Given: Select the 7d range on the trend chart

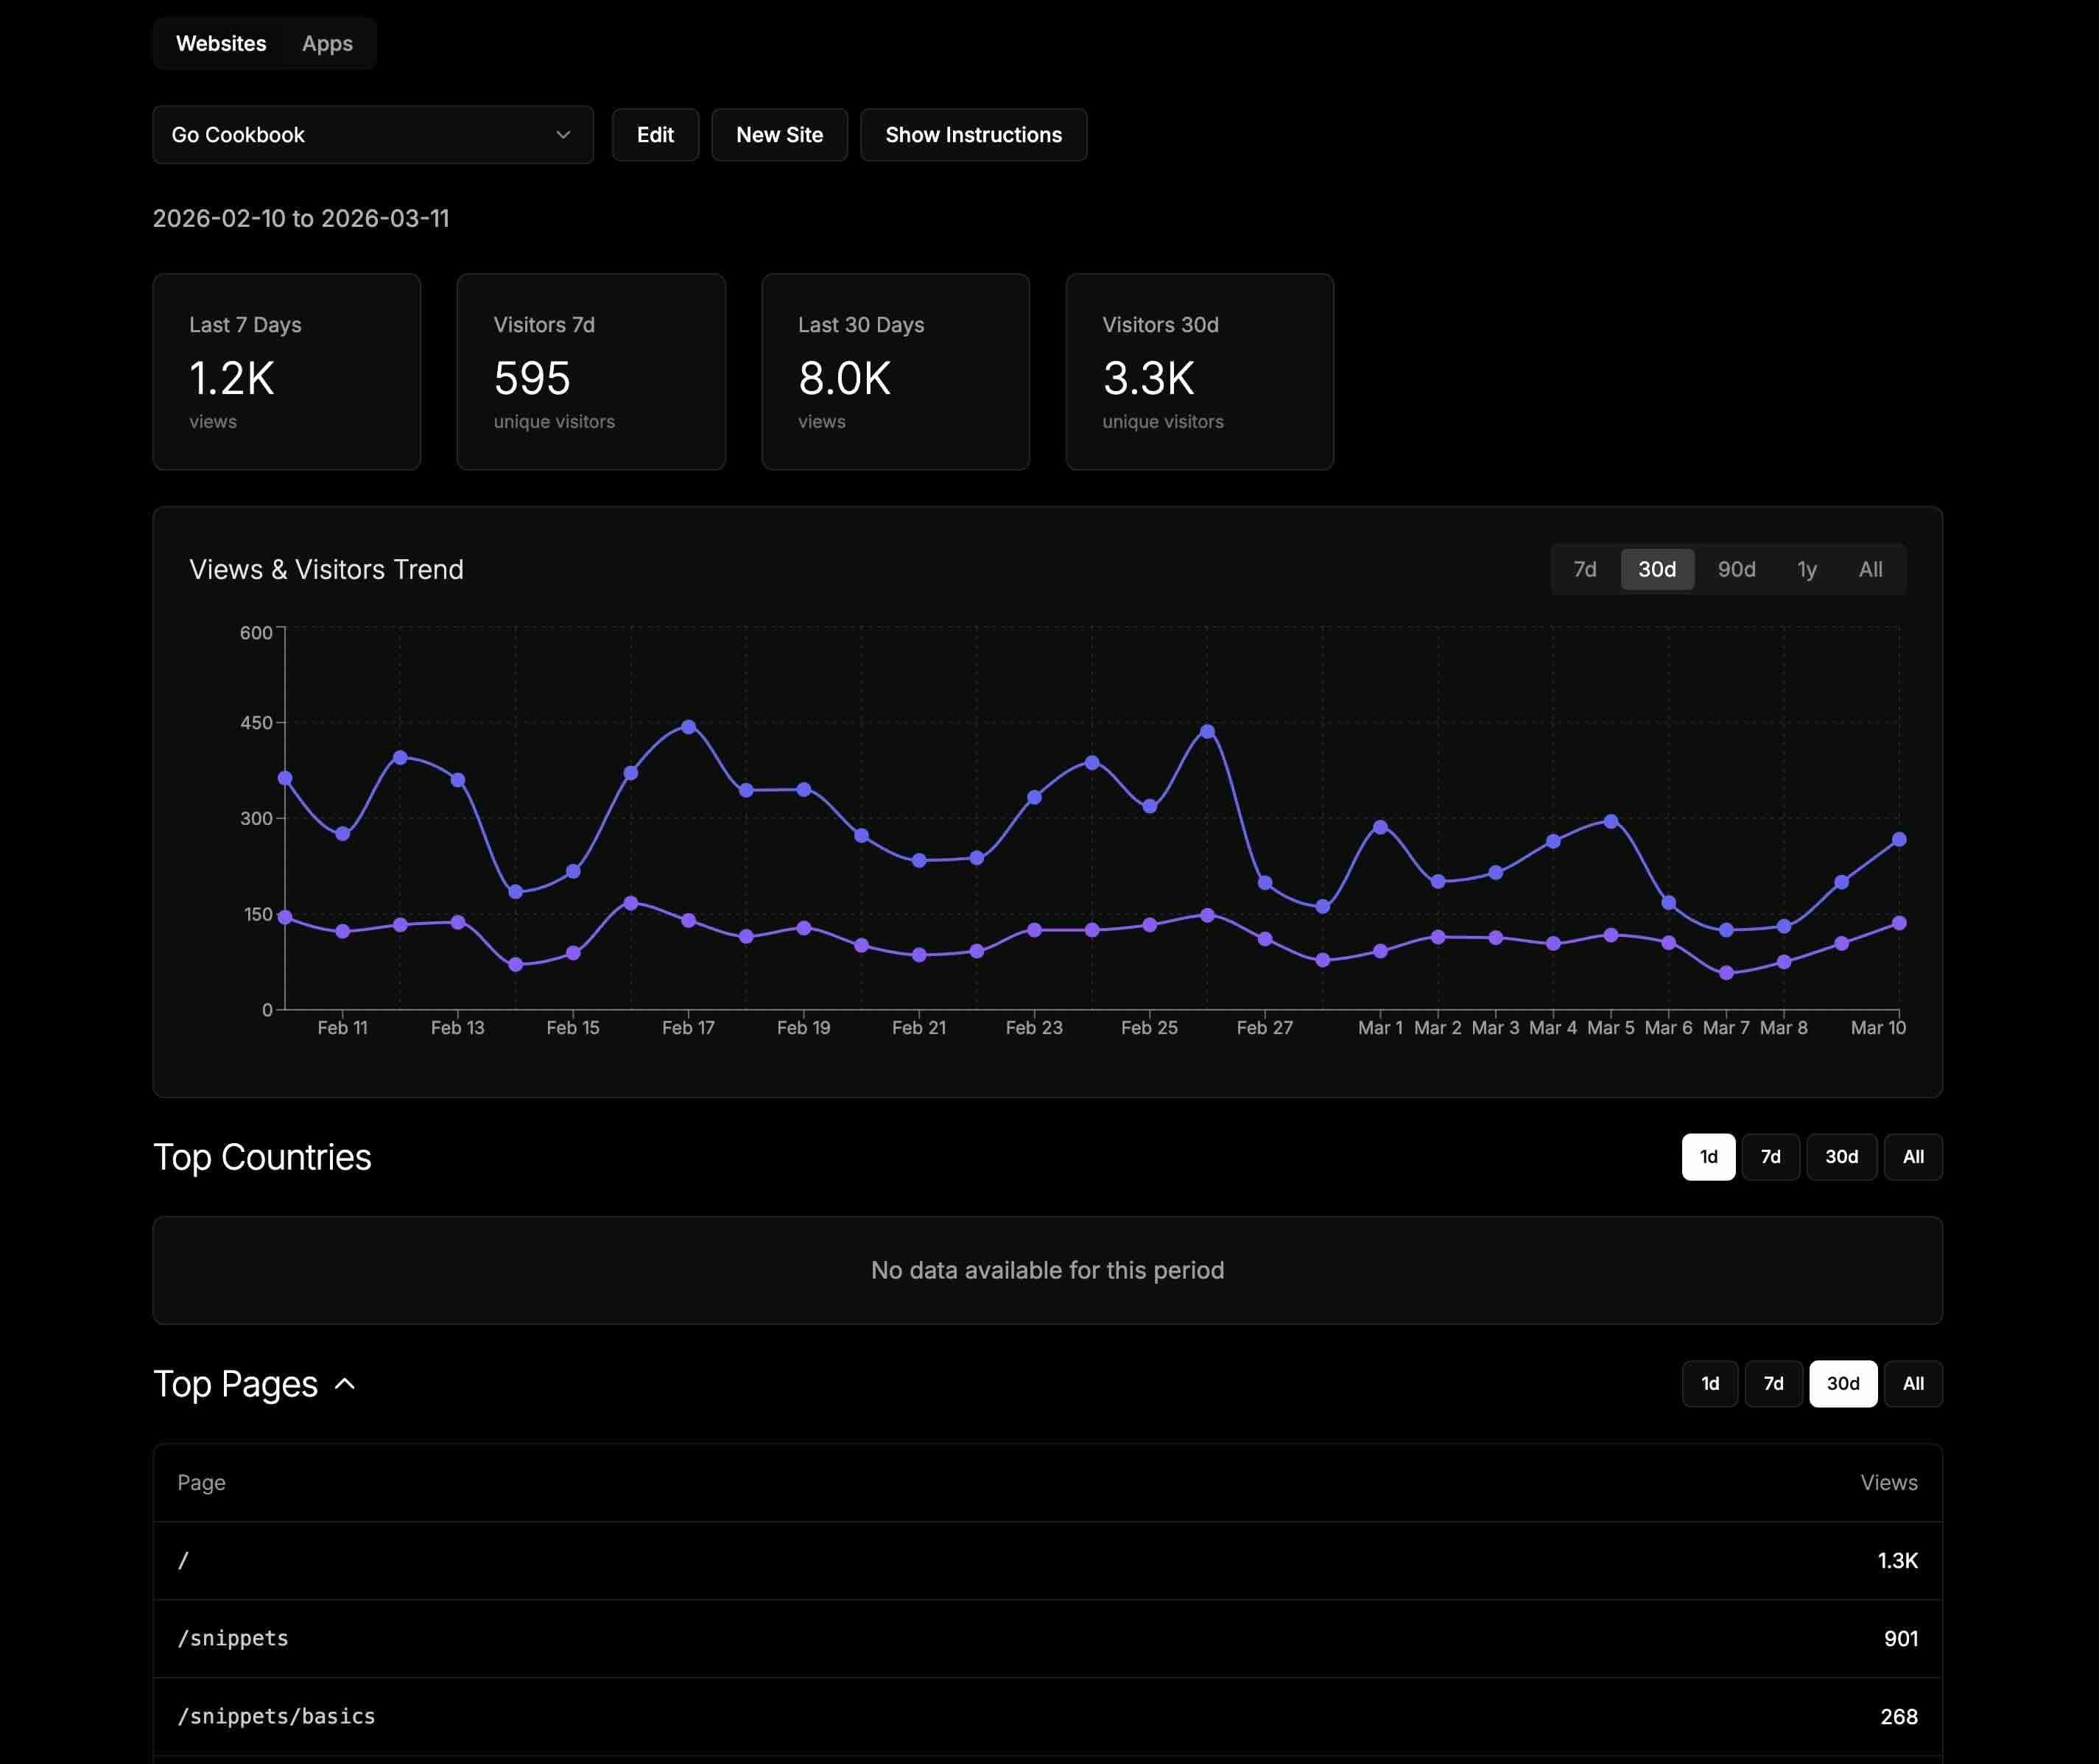Looking at the screenshot, I should coord(1584,568).
